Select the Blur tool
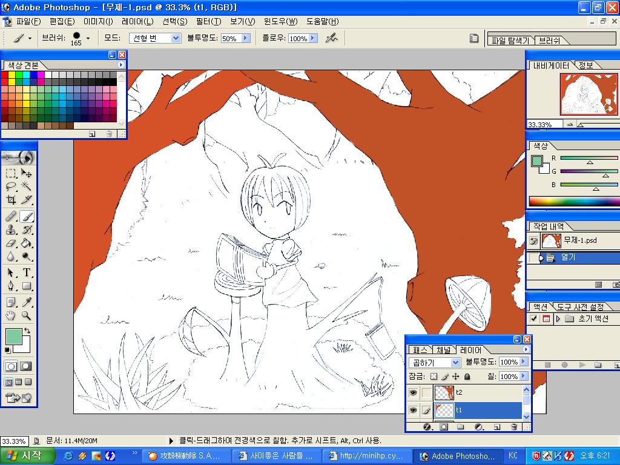Screen dimensions: 620x465 [x=11, y=256]
